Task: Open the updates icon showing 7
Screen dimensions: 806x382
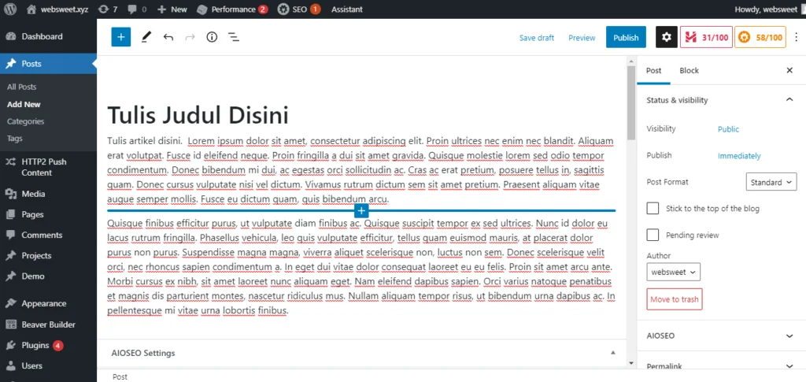Action: [107, 9]
